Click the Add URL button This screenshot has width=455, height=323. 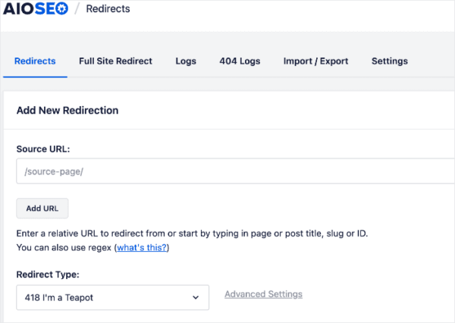42,209
